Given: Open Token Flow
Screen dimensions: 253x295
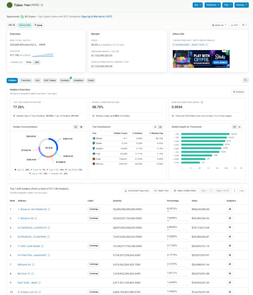Looking at the screenshot, I should point(161,191).
